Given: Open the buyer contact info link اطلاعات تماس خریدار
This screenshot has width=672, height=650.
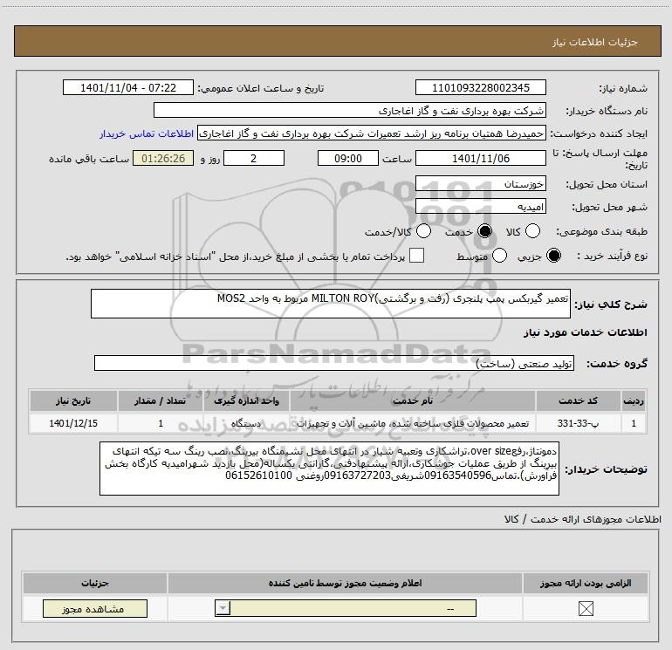Looking at the screenshot, I should [x=147, y=133].
